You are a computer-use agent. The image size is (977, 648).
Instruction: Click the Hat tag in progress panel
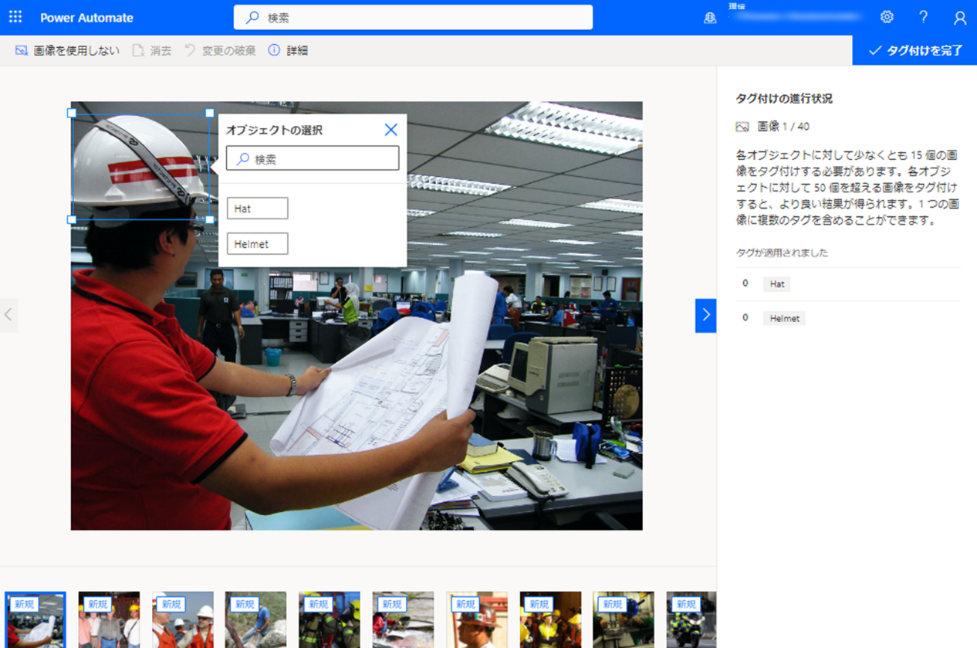click(x=777, y=284)
